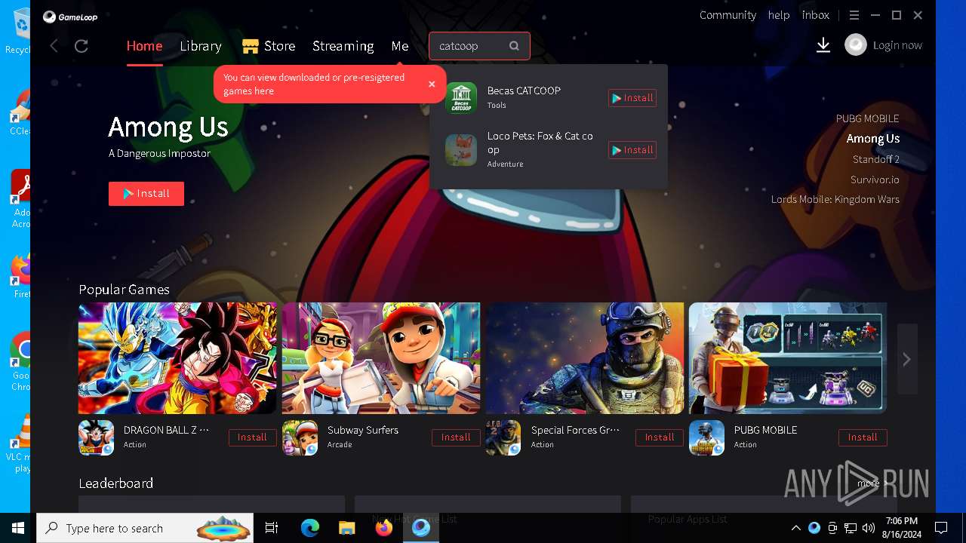
Task: Open the Store tab
Action: coord(269,46)
